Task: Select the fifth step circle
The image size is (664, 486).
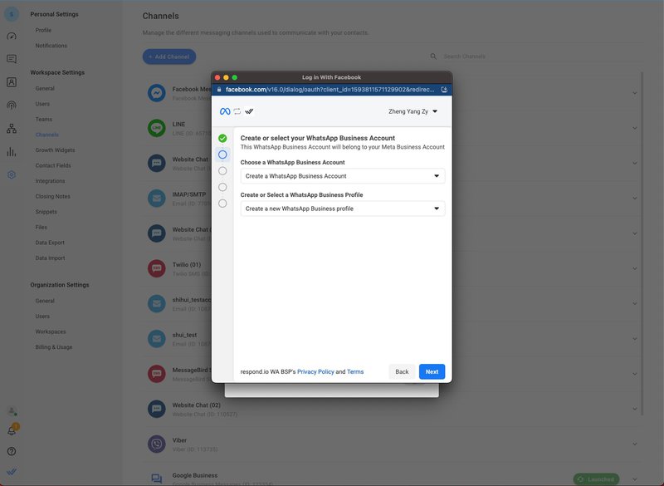Action: 222,204
